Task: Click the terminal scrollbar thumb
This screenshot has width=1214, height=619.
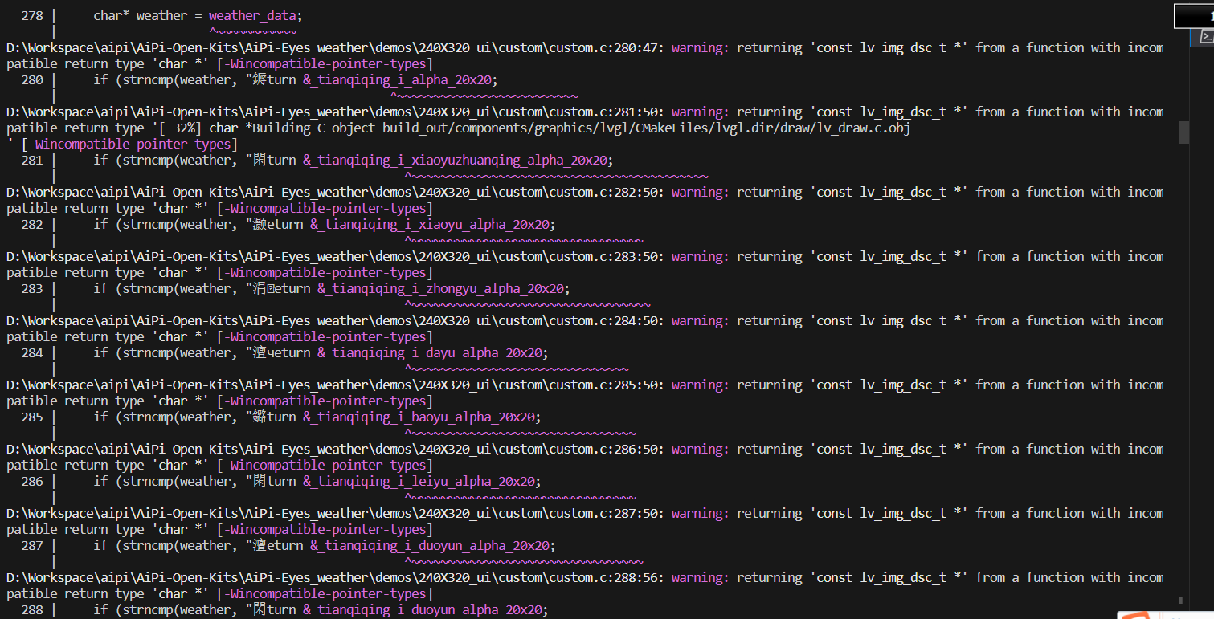Action: (1183, 132)
